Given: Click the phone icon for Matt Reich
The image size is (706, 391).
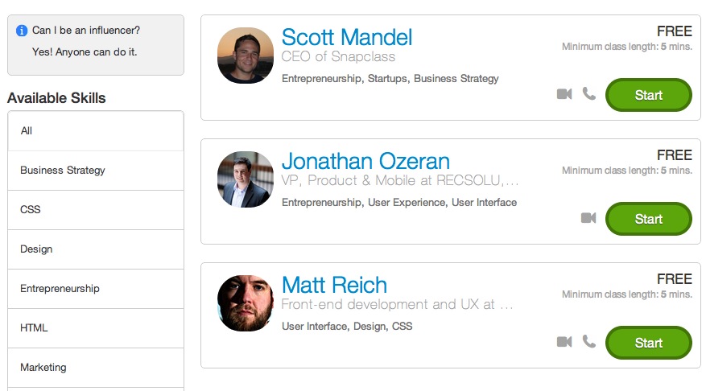Looking at the screenshot, I should [x=589, y=341].
